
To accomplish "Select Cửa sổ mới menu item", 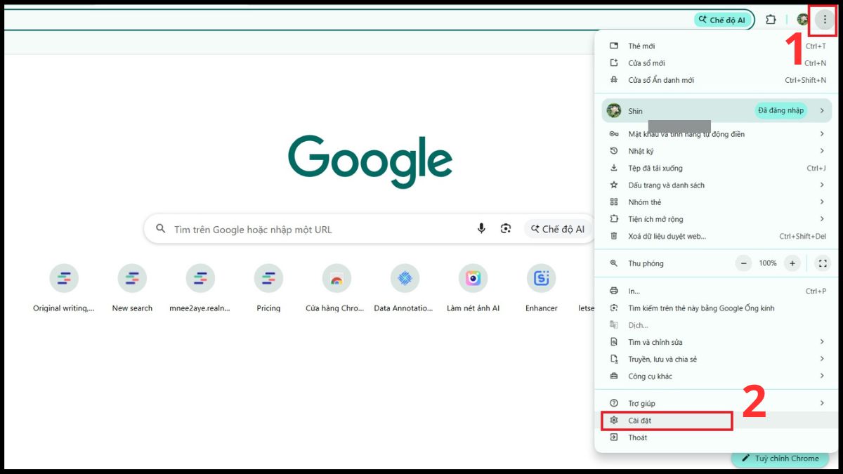I will (x=717, y=63).
